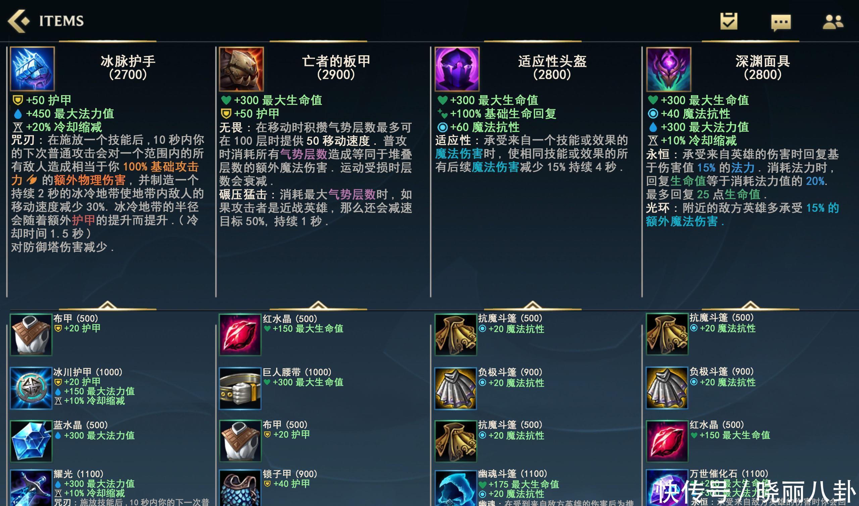Viewport: 859px width, 506px height.
Task: Go back using the ITEMS arrow
Action: 19,21
